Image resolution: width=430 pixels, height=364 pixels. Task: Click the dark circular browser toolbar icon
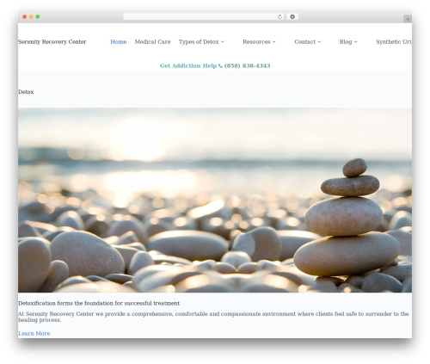click(292, 17)
